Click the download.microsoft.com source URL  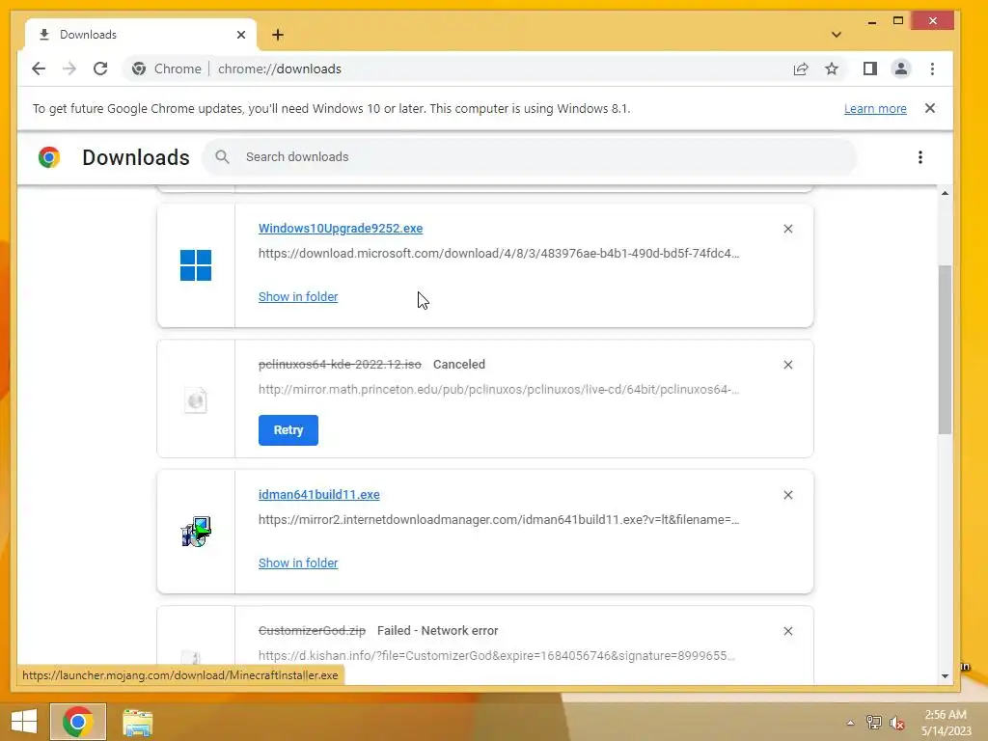[x=499, y=254]
